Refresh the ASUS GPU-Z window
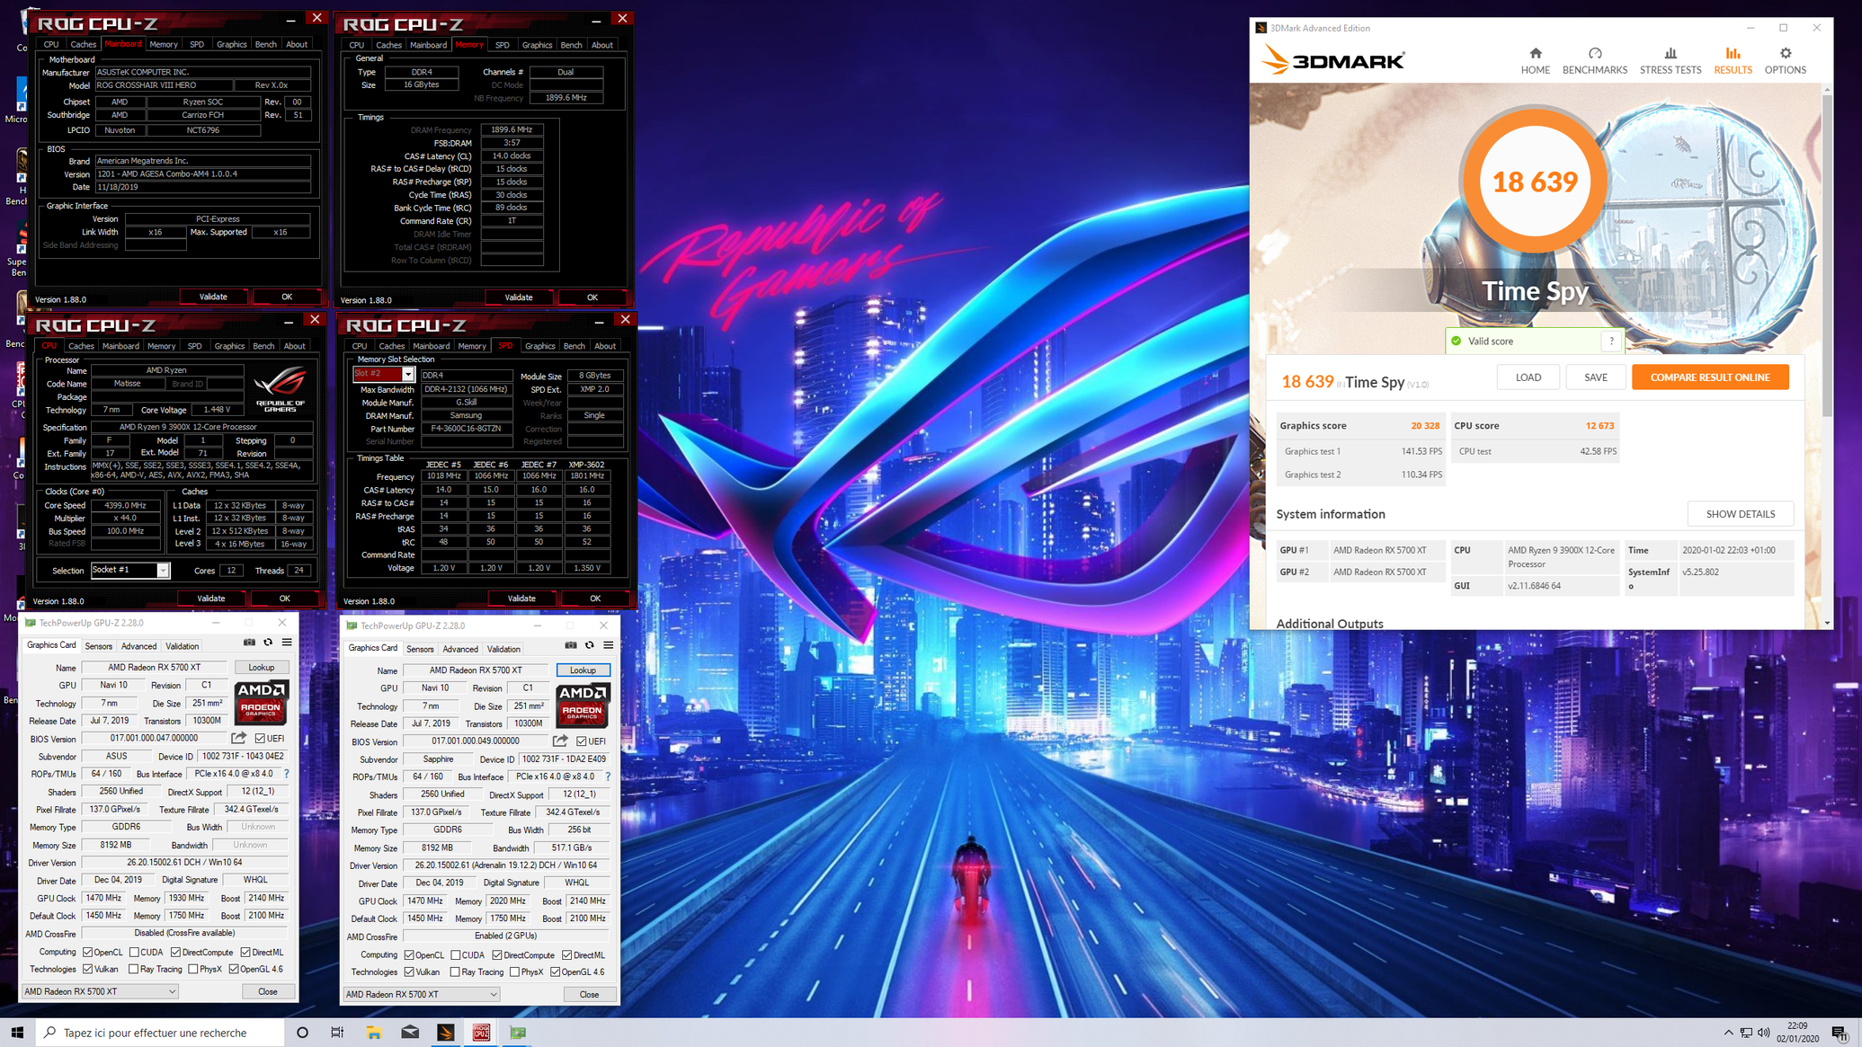Image resolution: width=1862 pixels, height=1047 pixels. [x=268, y=643]
